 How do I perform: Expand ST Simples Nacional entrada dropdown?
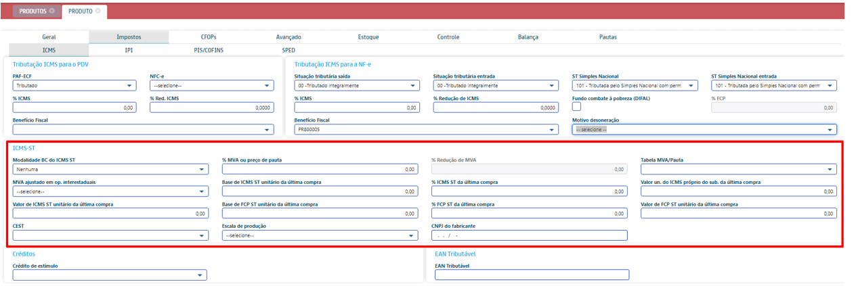coord(773,86)
